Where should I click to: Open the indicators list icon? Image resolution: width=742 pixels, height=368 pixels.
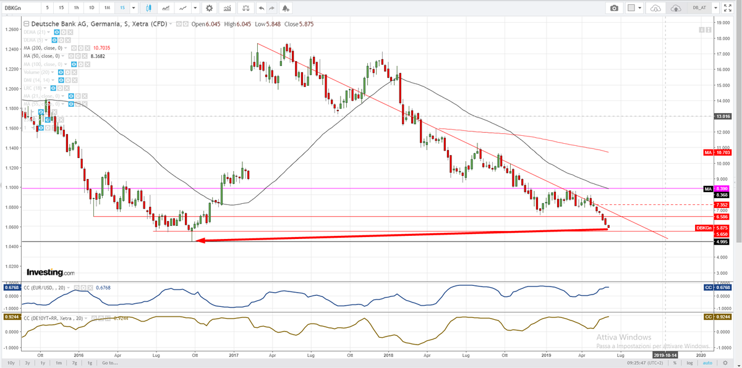(x=227, y=8)
